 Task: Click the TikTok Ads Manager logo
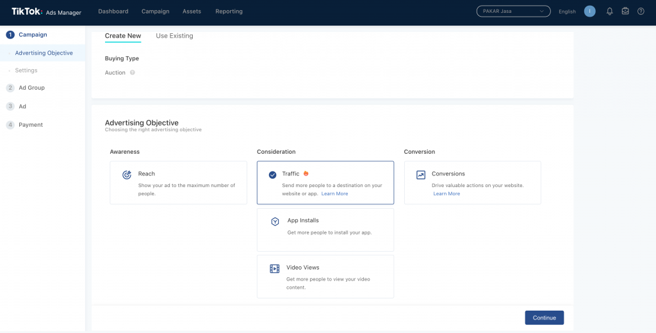[x=46, y=12]
